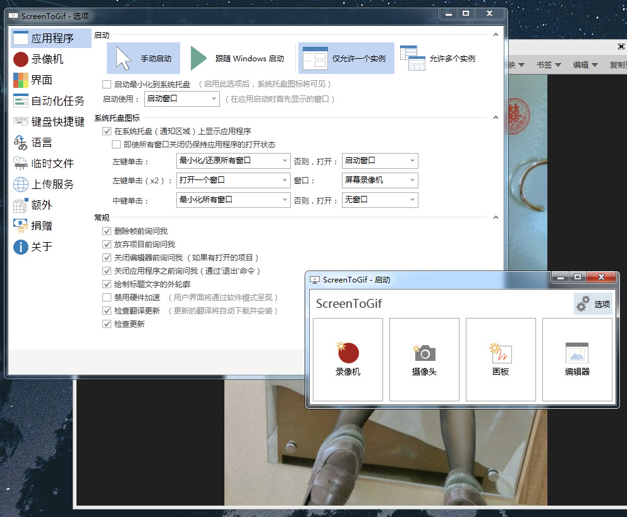
Task: Disable the 检查更新 option
Action: coord(107,324)
